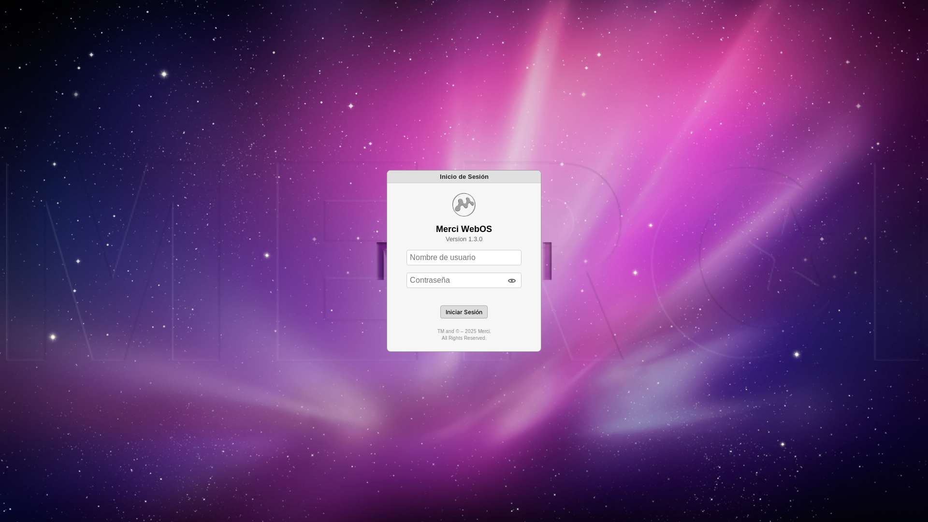Click the TM and © 2025 Merci text
Image resolution: width=928 pixels, height=522 pixels.
[464, 332]
